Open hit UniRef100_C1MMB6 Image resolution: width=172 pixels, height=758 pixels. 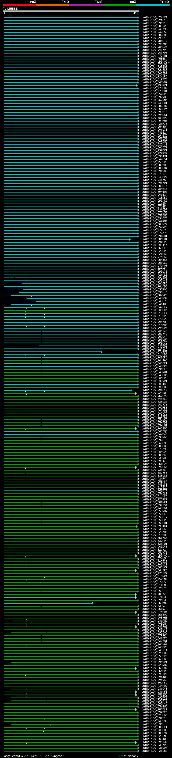click(x=154, y=355)
